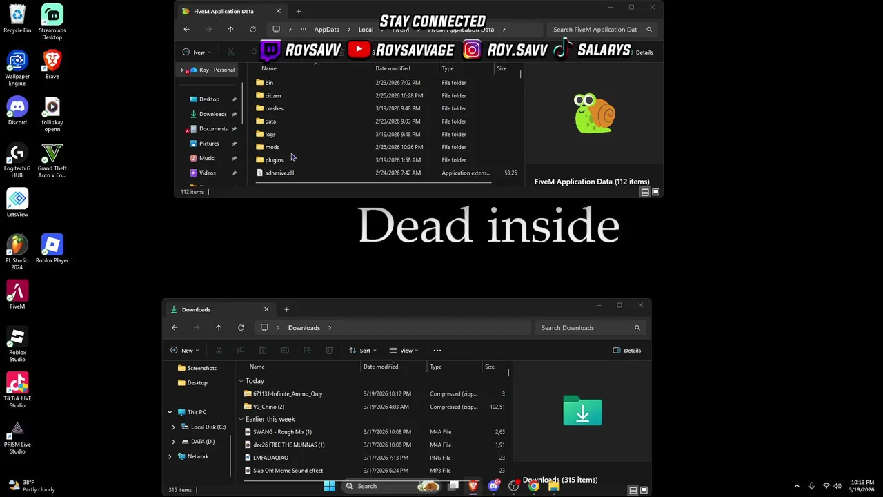Open the Roblox Player desktop shortcut

pyautogui.click(x=52, y=248)
